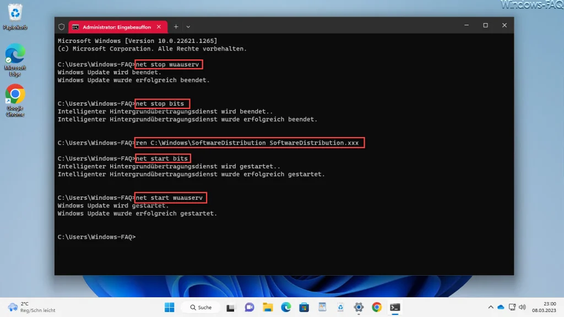Close the terminal window
Screen dimensions: 564x317
tap(505, 25)
